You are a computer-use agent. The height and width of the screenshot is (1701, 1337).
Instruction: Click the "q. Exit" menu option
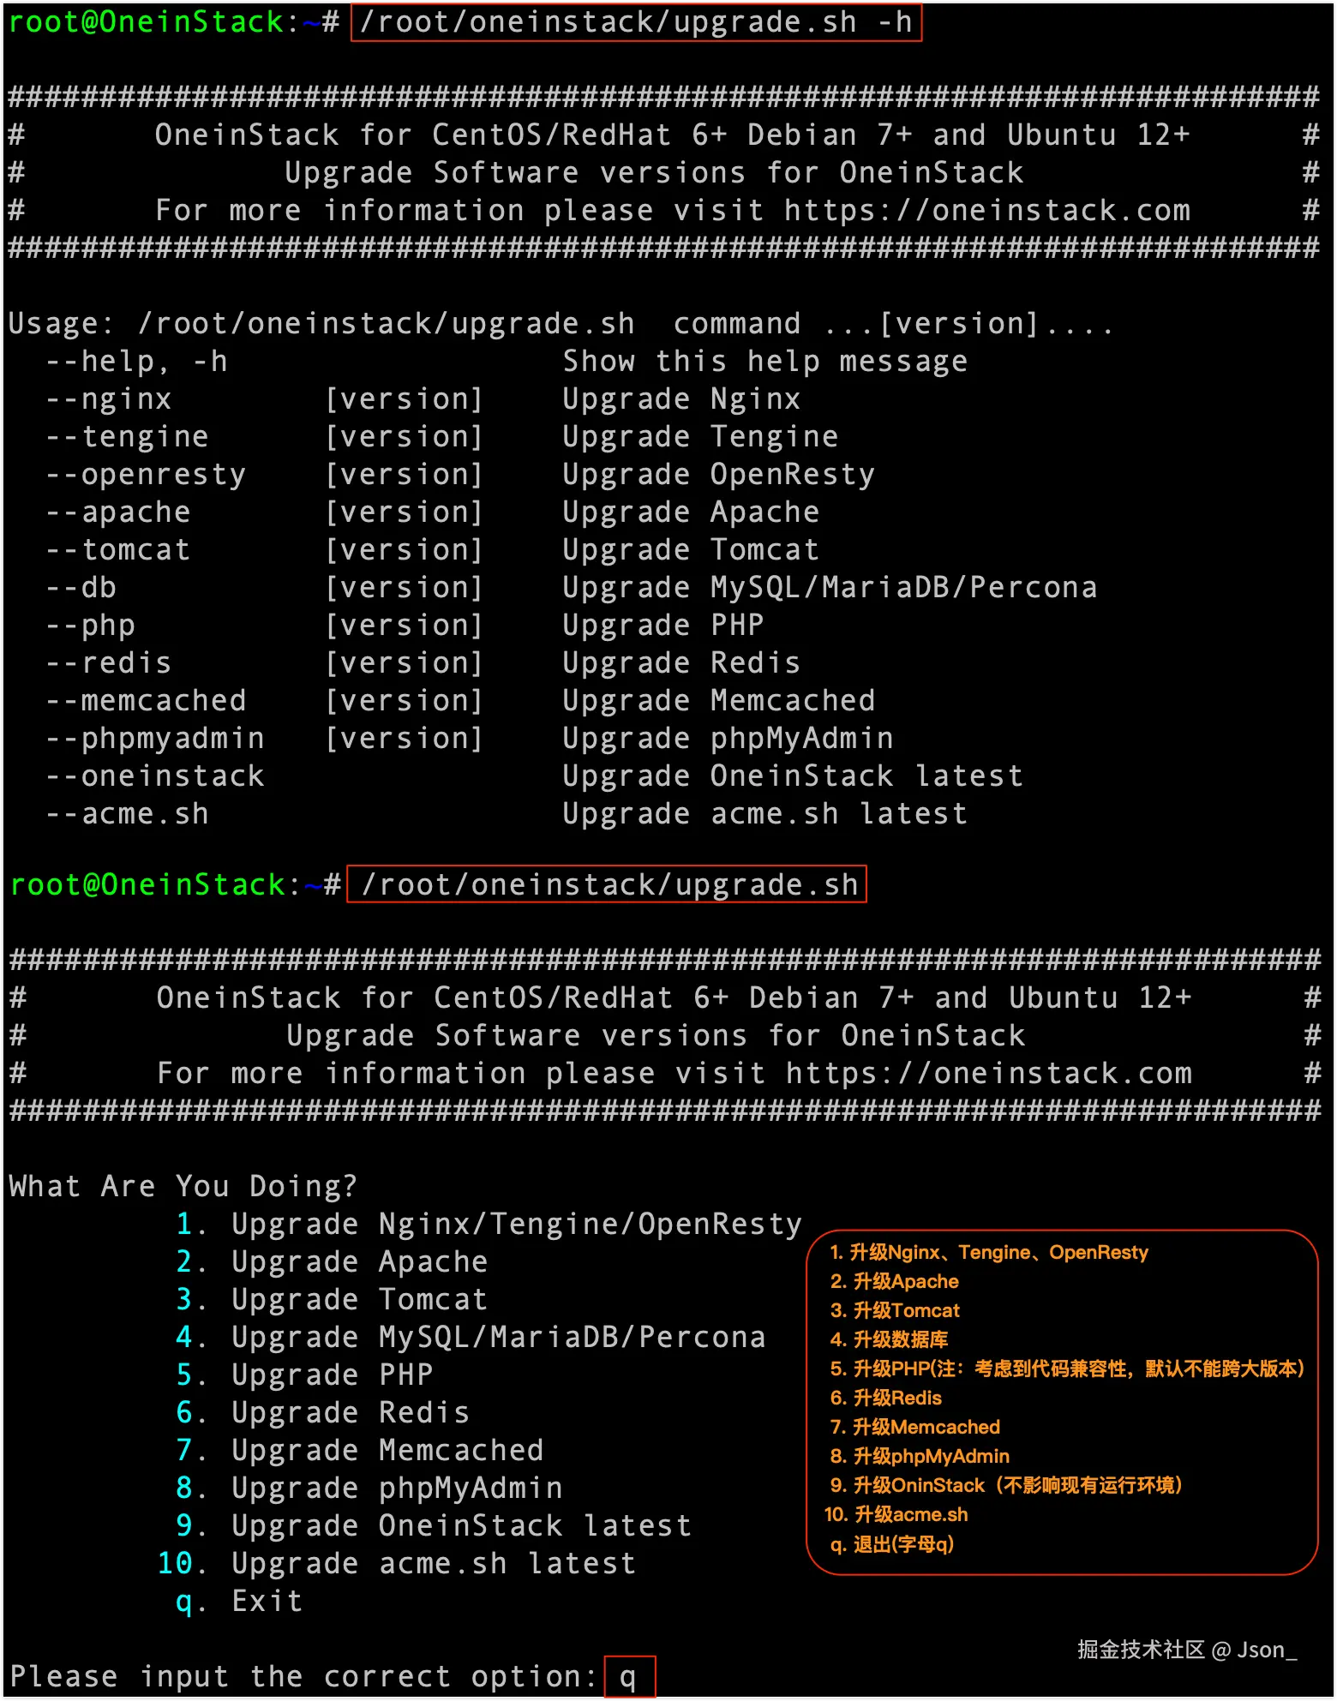267,1602
